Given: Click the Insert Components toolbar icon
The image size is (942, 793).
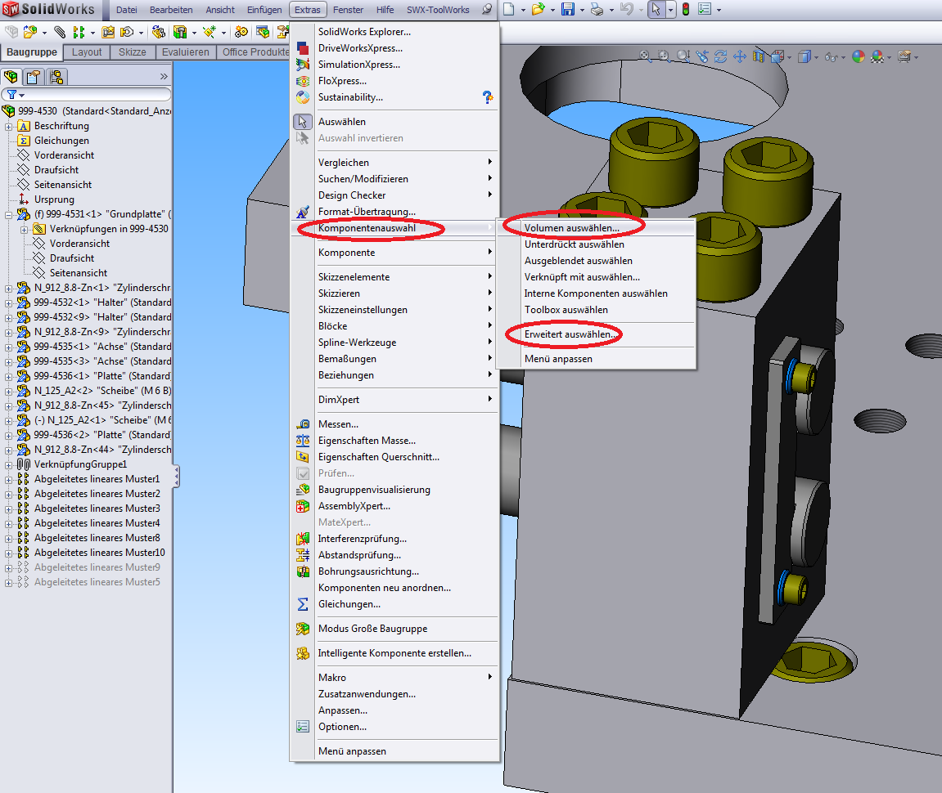Looking at the screenshot, I should [30, 32].
